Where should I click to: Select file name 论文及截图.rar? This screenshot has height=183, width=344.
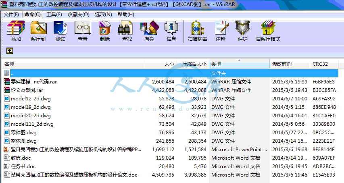(x=27, y=90)
